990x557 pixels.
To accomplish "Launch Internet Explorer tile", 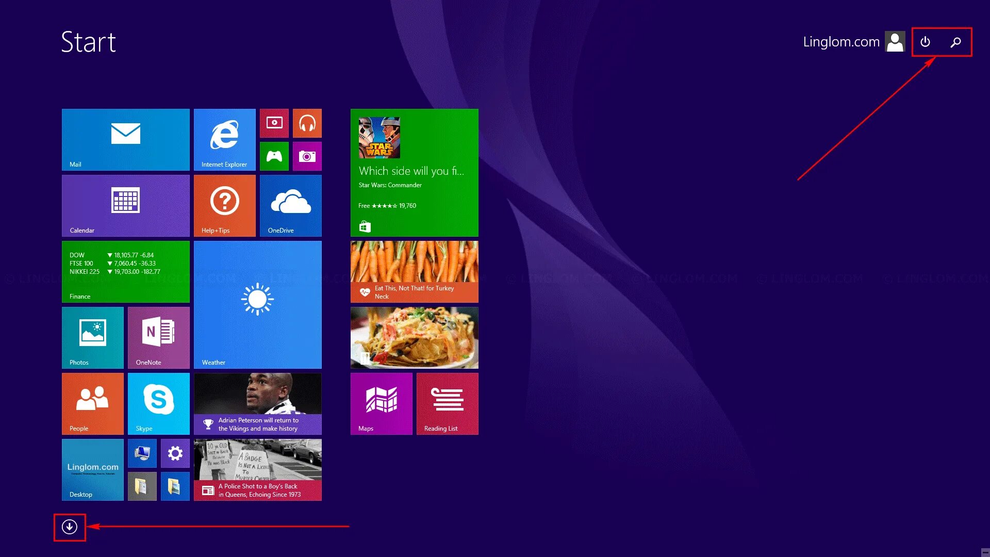I will coord(224,139).
